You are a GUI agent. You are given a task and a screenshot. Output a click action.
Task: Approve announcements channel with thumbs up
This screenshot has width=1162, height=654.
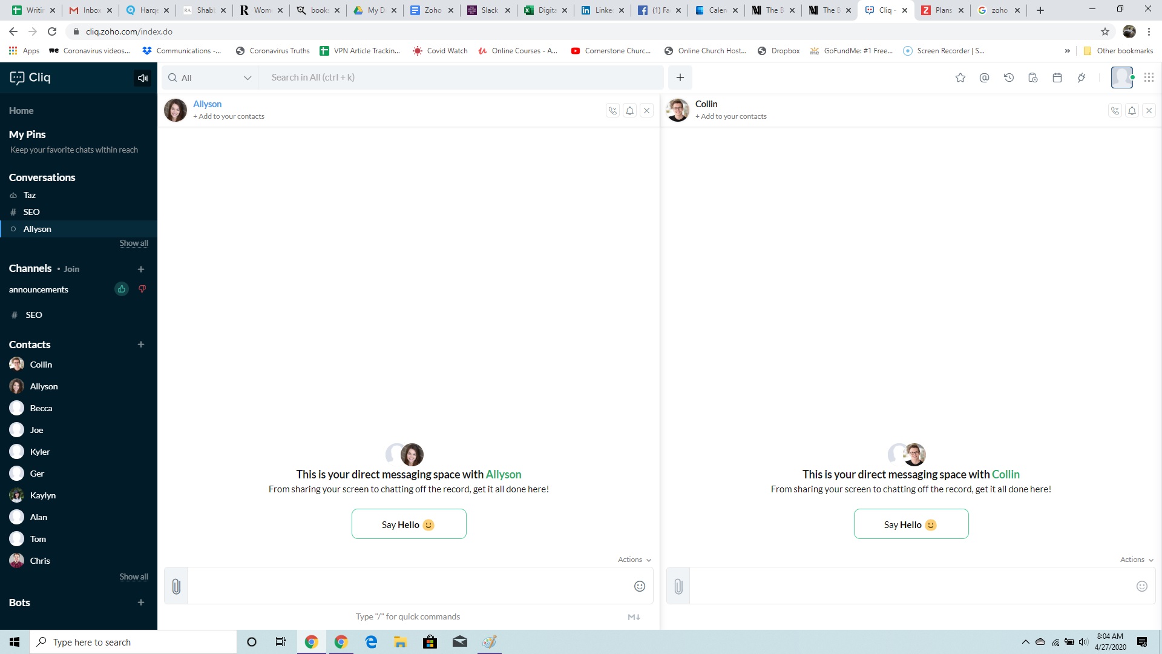(122, 289)
